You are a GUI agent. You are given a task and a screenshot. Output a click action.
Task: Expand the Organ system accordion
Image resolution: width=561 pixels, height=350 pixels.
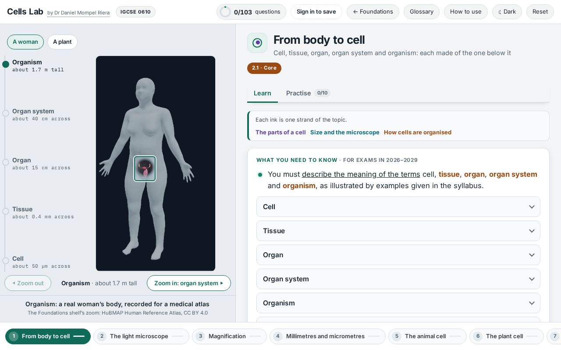pos(398,279)
